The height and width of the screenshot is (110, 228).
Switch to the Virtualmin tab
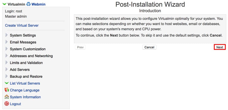click(16, 4)
